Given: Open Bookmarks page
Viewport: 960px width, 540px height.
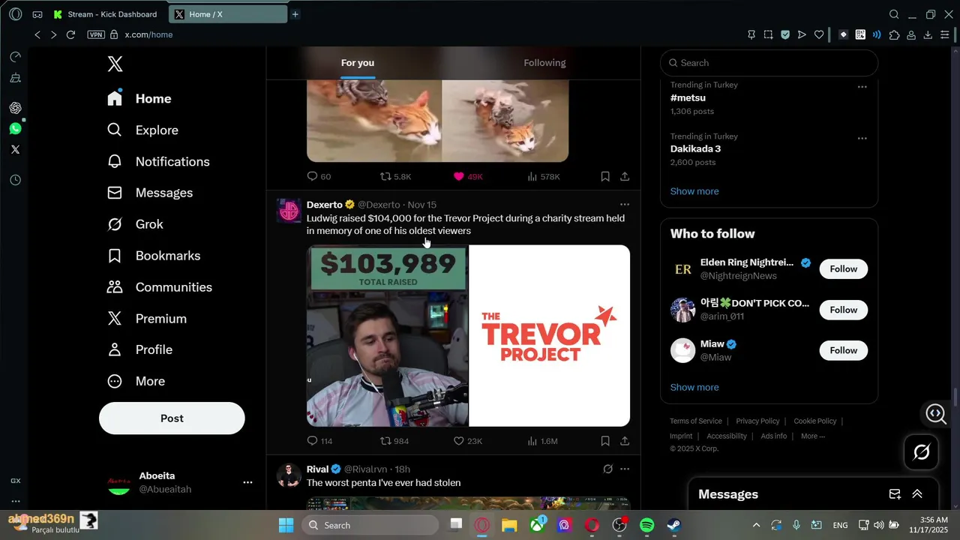Looking at the screenshot, I should click(x=153, y=256).
